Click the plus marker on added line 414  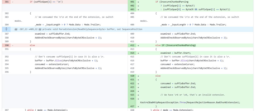[x=138, y=53]
